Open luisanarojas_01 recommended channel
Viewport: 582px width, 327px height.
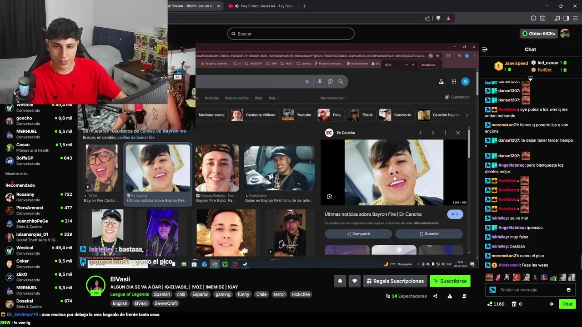pyautogui.click(x=39, y=237)
